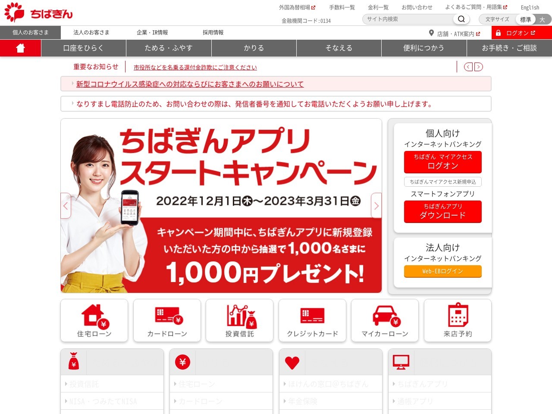Image resolution: width=552 pixels, height=414 pixels.
Task: Click the red heart category icon
Action: point(292,363)
